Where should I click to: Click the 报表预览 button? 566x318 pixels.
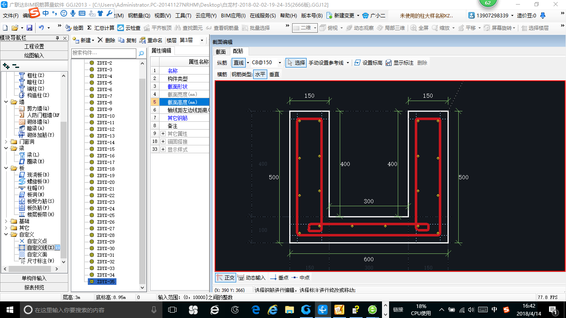coord(34,287)
